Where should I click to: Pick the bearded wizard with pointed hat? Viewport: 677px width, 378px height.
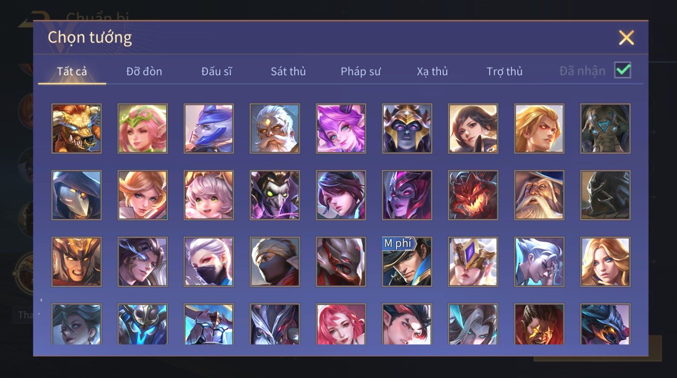point(539,195)
